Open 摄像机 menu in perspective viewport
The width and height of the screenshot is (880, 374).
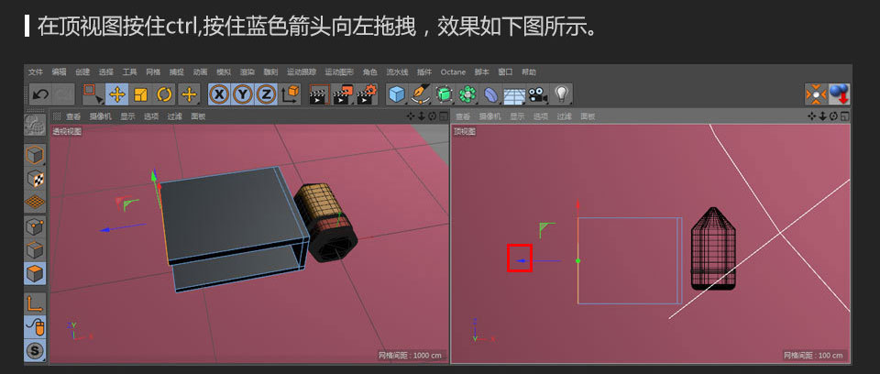coord(101,116)
